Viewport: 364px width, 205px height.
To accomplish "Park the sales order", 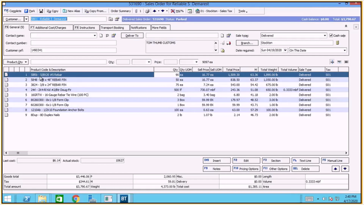I will point(30,11).
